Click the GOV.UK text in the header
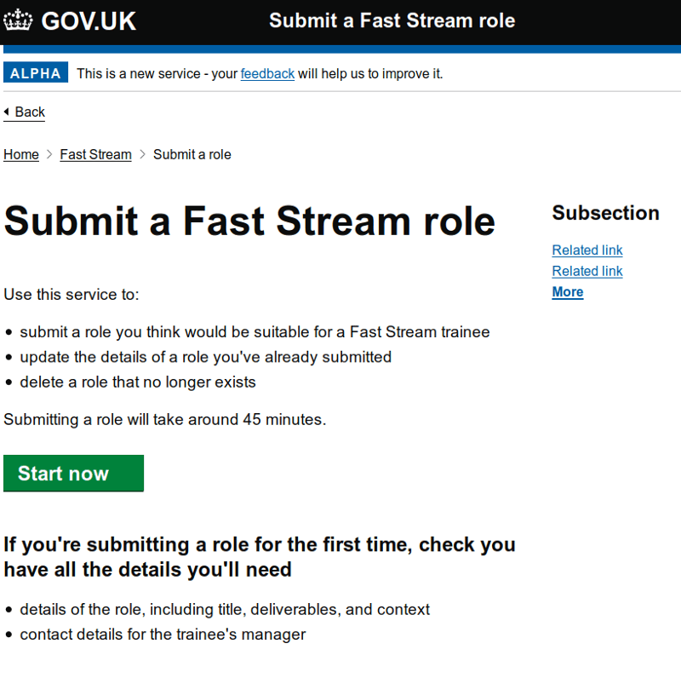 (x=89, y=21)
